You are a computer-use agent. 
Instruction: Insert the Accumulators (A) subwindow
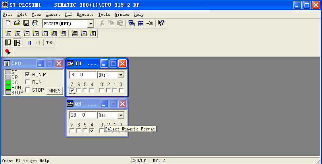83,33
